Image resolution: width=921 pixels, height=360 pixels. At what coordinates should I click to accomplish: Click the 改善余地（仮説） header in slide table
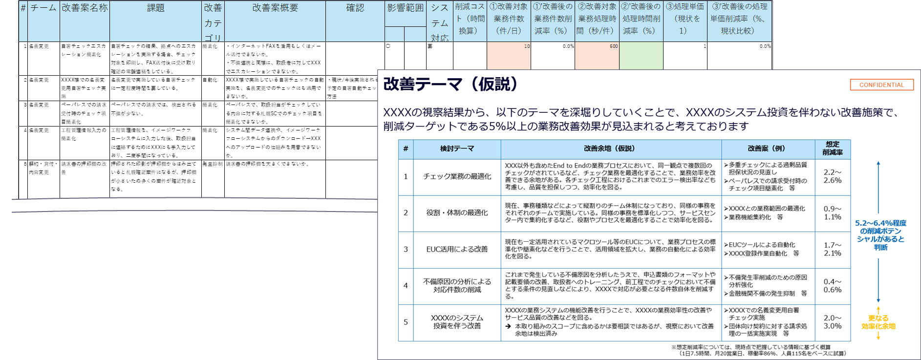coord(611,149)
